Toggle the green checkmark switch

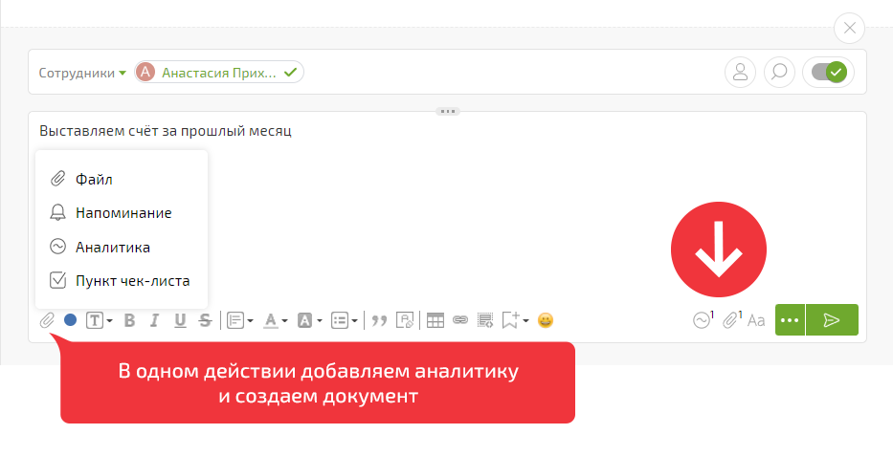tap(828, 73)
